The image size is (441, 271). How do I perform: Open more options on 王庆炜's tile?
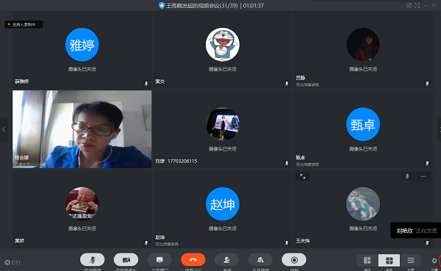423,176
